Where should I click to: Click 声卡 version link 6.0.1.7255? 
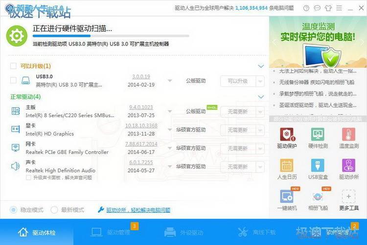[x=141, y=162]
